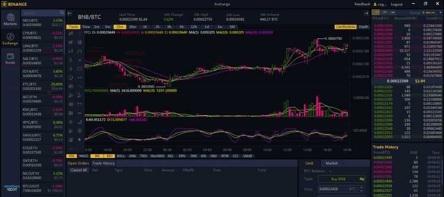
Task: Click the price stepper arrows
Action: click(361, 189)
